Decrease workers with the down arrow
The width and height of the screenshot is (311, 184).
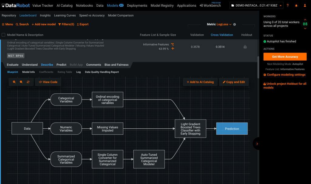pos(305,29)
